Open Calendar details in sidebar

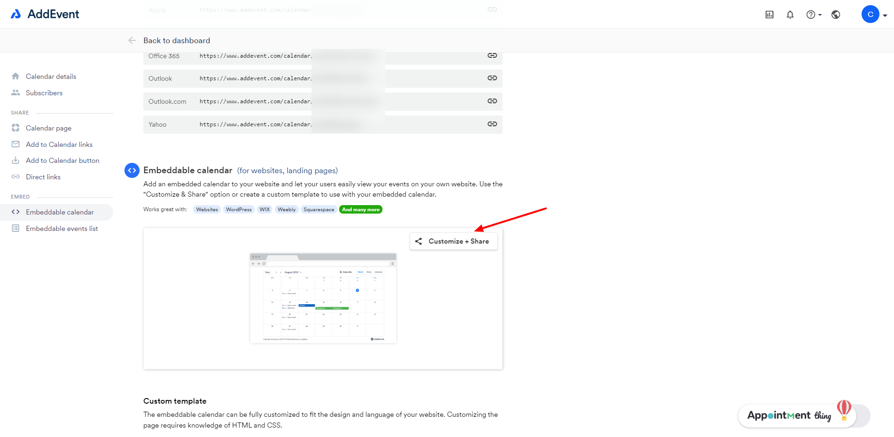tap(51, 77)
